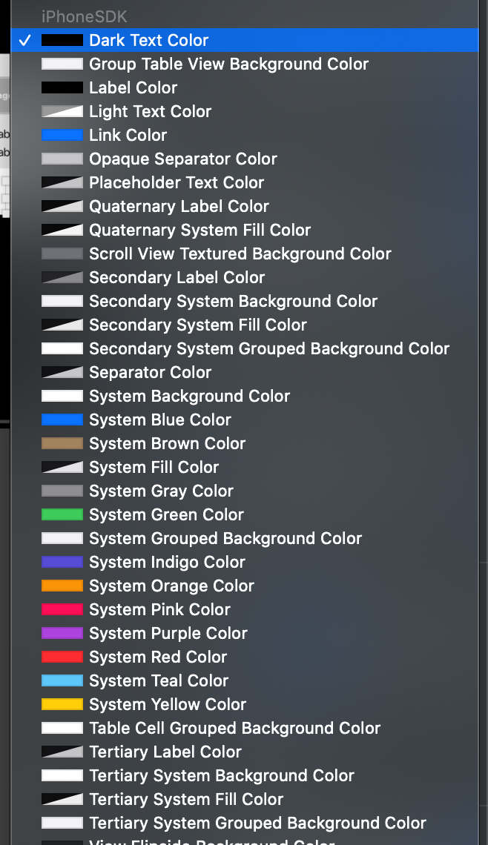Screen dimensions: 488x845
Task: Choose Table Cell Grouped Background Color
Action: pyautogui.click(x=244, y=728)
